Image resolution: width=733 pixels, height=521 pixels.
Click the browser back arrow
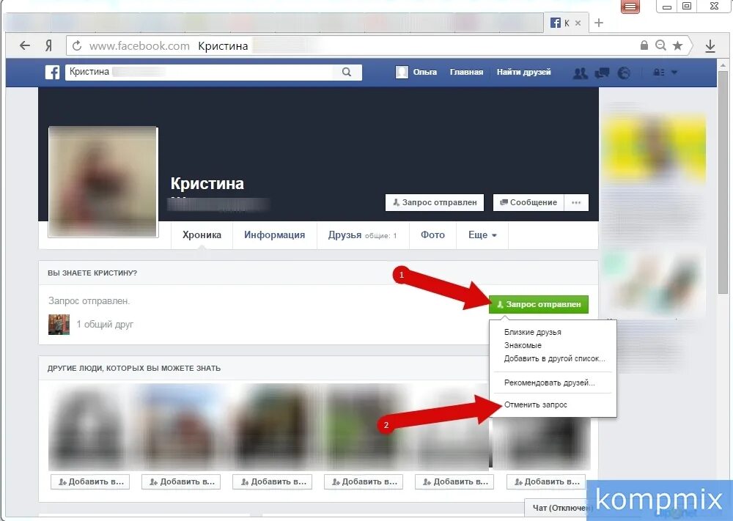[25, 45]
